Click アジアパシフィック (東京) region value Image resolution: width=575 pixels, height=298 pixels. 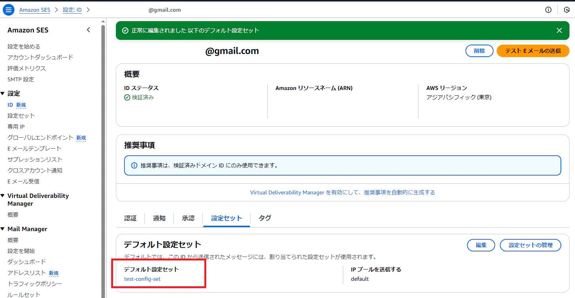click(459, 97)
